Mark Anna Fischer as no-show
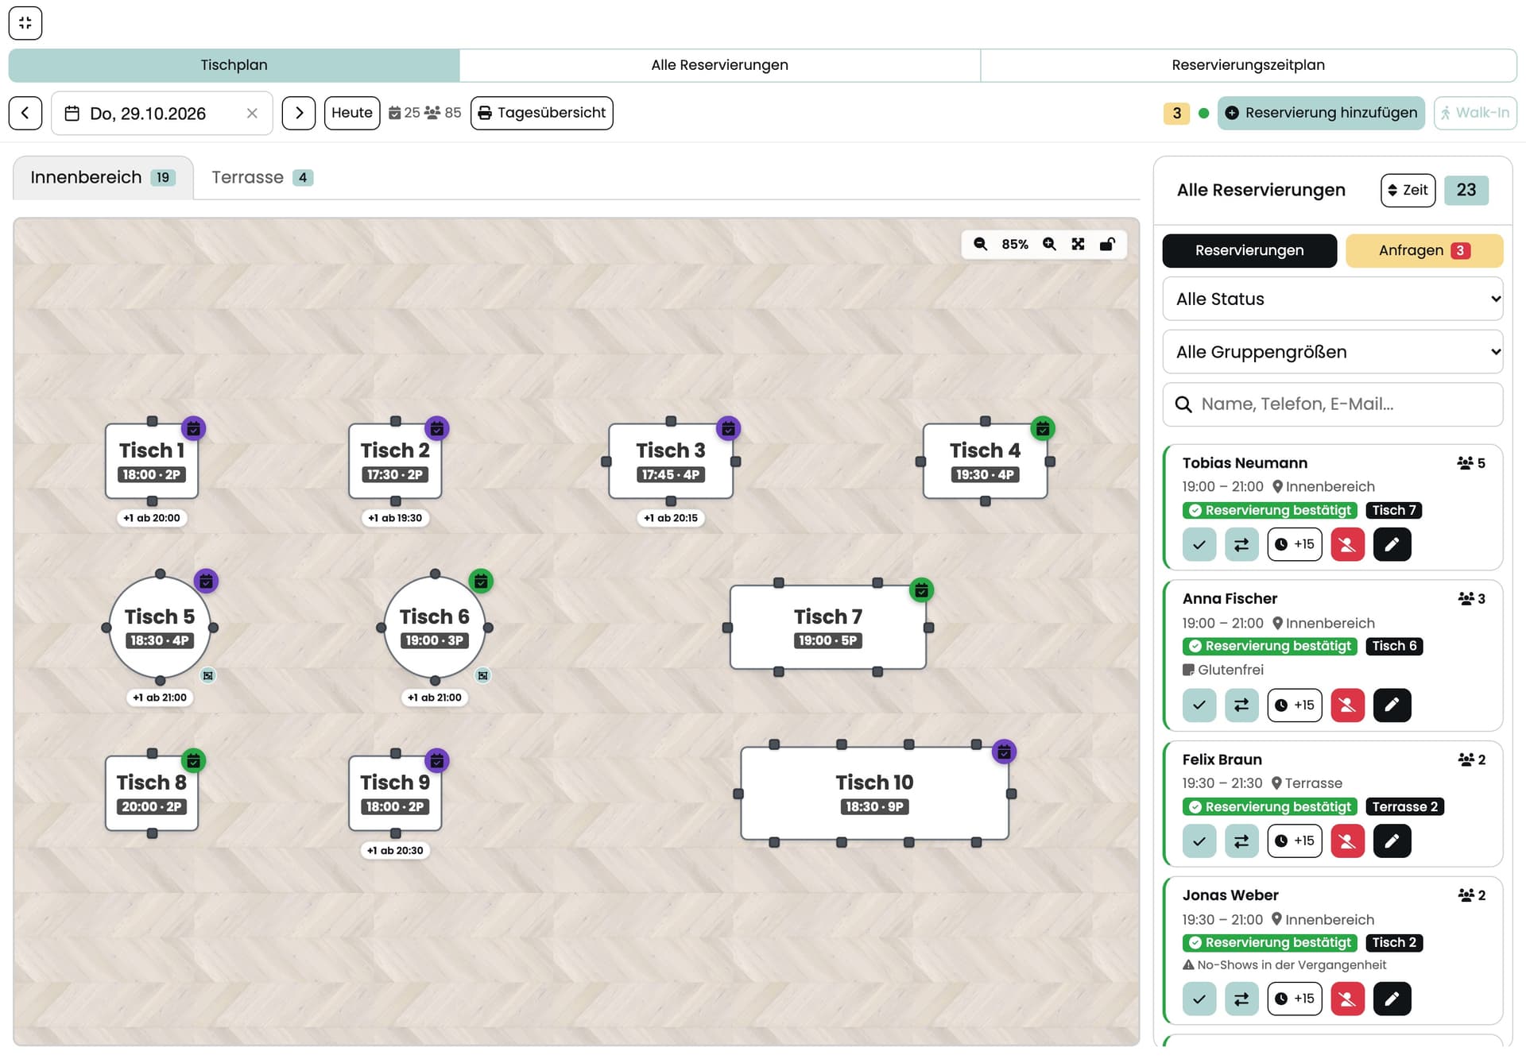Viewport: 1526px width, 1059px height. pos(1347,705)
